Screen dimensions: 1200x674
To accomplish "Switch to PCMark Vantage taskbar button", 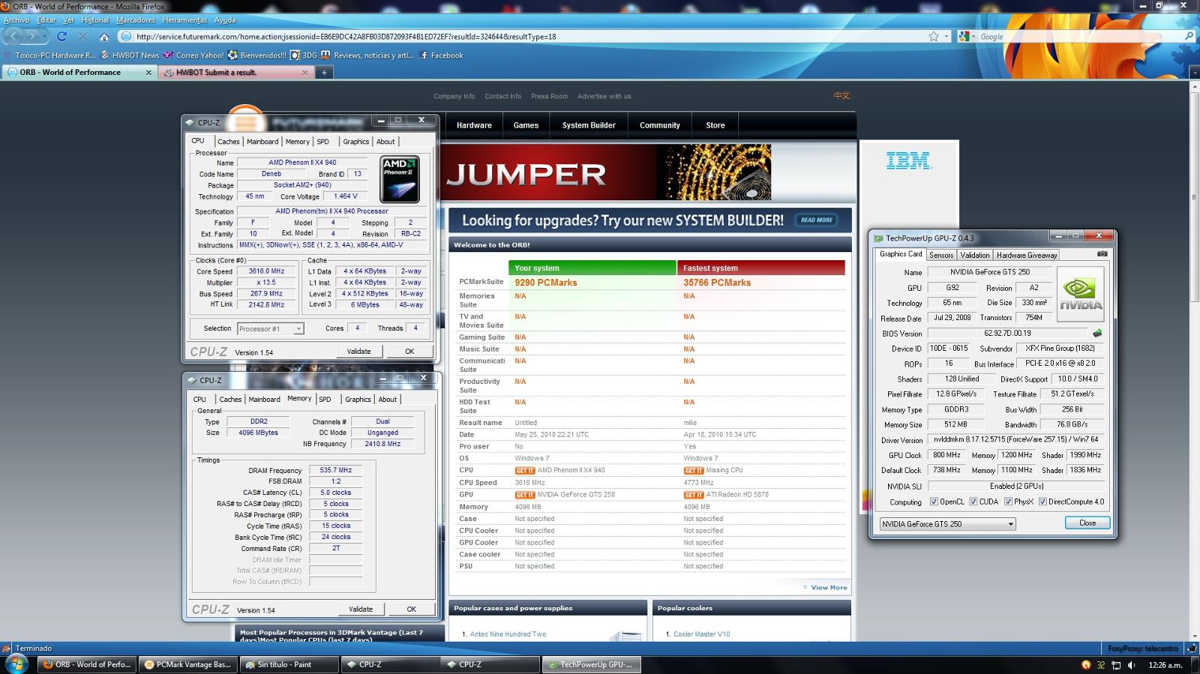I will tap(188, 664).
